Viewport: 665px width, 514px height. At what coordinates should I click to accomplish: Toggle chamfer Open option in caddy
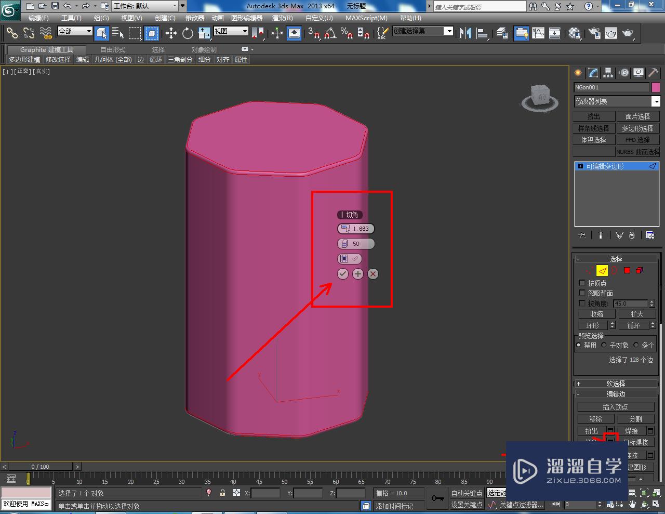pyautogui.click(x=349, y=259)
